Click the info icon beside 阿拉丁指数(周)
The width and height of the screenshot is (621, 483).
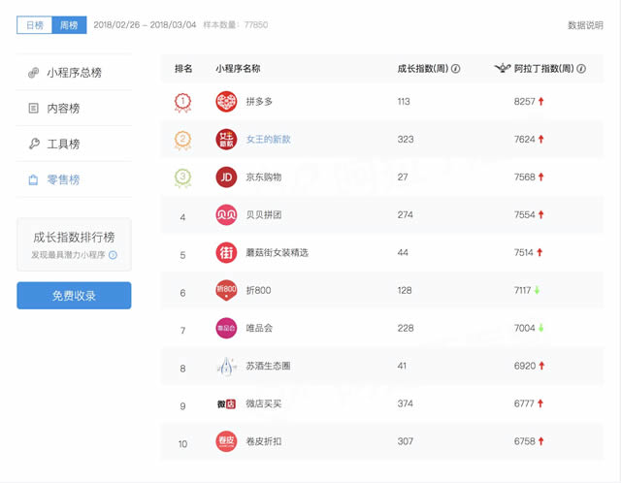581,69
